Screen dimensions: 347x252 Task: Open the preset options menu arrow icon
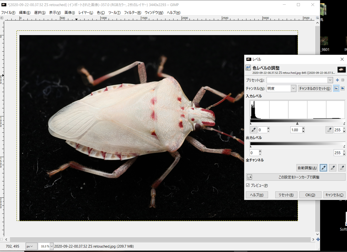[x=343, y=80]
